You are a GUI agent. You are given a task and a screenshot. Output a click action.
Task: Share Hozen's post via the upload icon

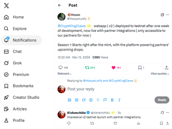[x=166, y=68]
